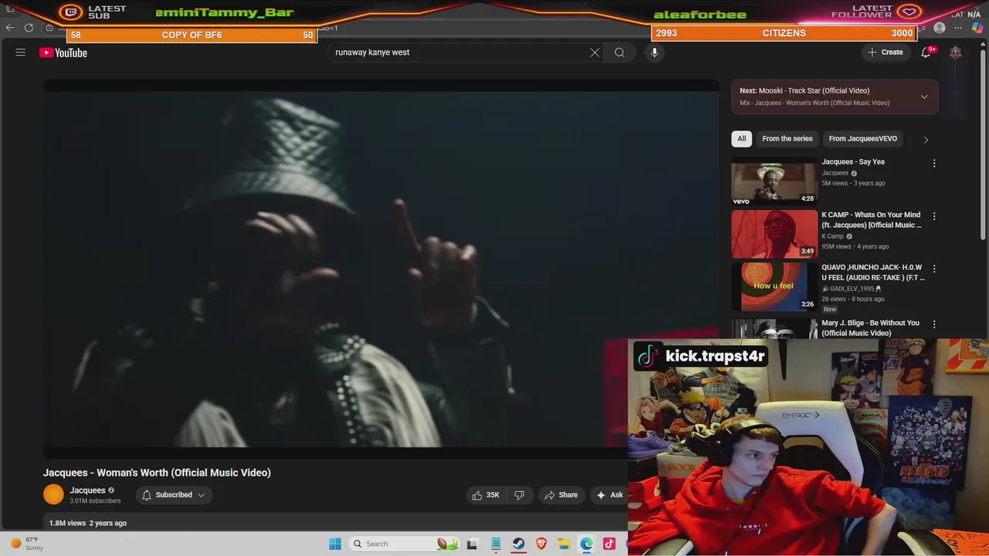Screen dimensions: 989x556
Task: Select the From JacqueesVEVO chip
Action: pos(863,138)
